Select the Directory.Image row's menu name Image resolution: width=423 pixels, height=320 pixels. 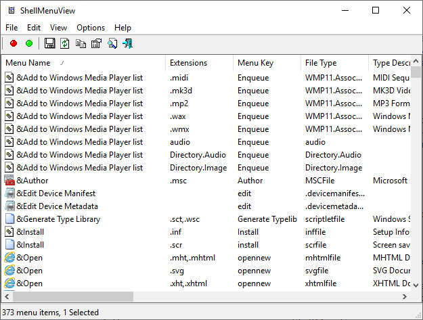(80, 168)
